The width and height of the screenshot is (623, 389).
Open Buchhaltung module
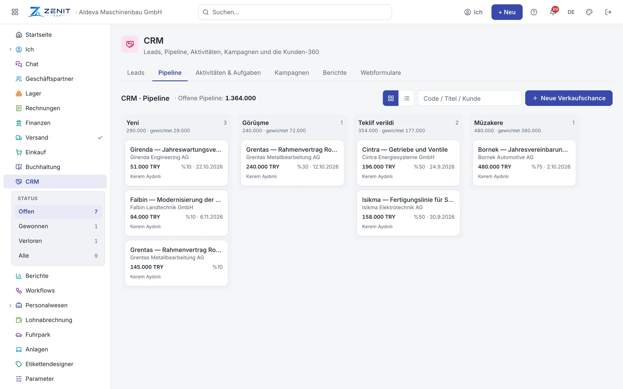[55, 167]
